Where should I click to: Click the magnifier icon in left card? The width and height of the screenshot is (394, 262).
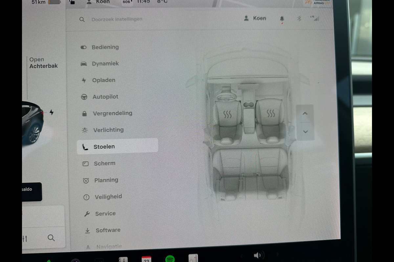point(51,238)
